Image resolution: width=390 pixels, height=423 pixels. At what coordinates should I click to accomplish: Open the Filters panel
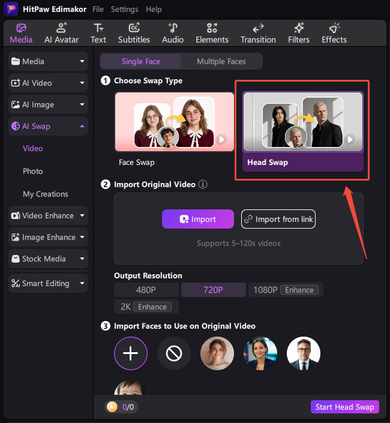click(299, 34)
